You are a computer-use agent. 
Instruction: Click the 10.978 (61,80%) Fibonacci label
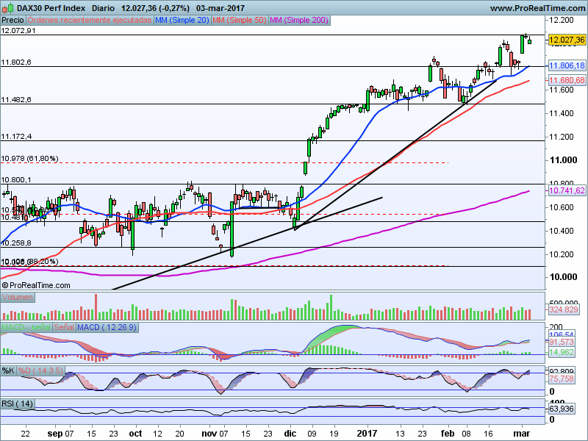tap(29, 159)
